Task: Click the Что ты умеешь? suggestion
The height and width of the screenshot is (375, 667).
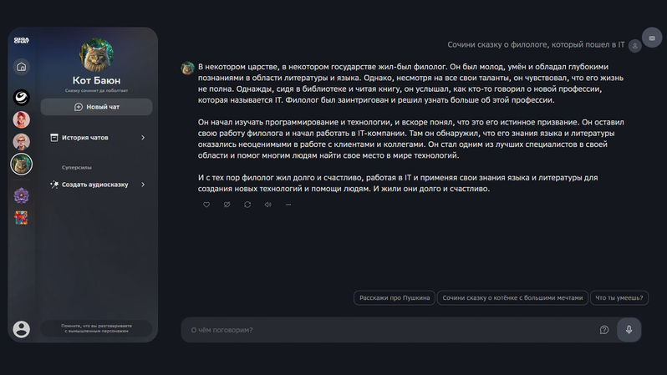Action: point(619,297)
